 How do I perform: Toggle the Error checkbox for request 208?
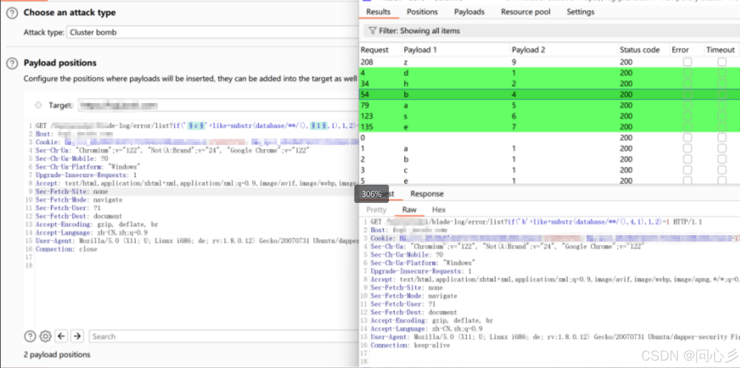pos(687,62)
